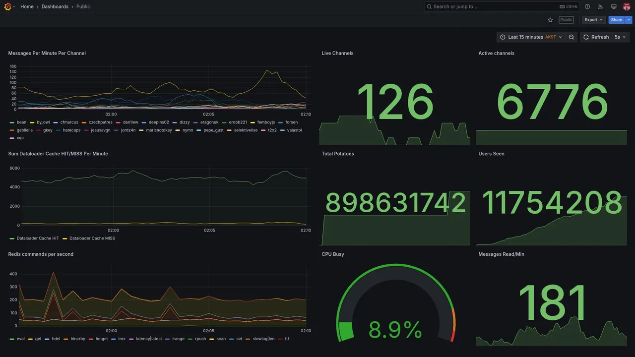Click the Live Channels panel title

338,53
